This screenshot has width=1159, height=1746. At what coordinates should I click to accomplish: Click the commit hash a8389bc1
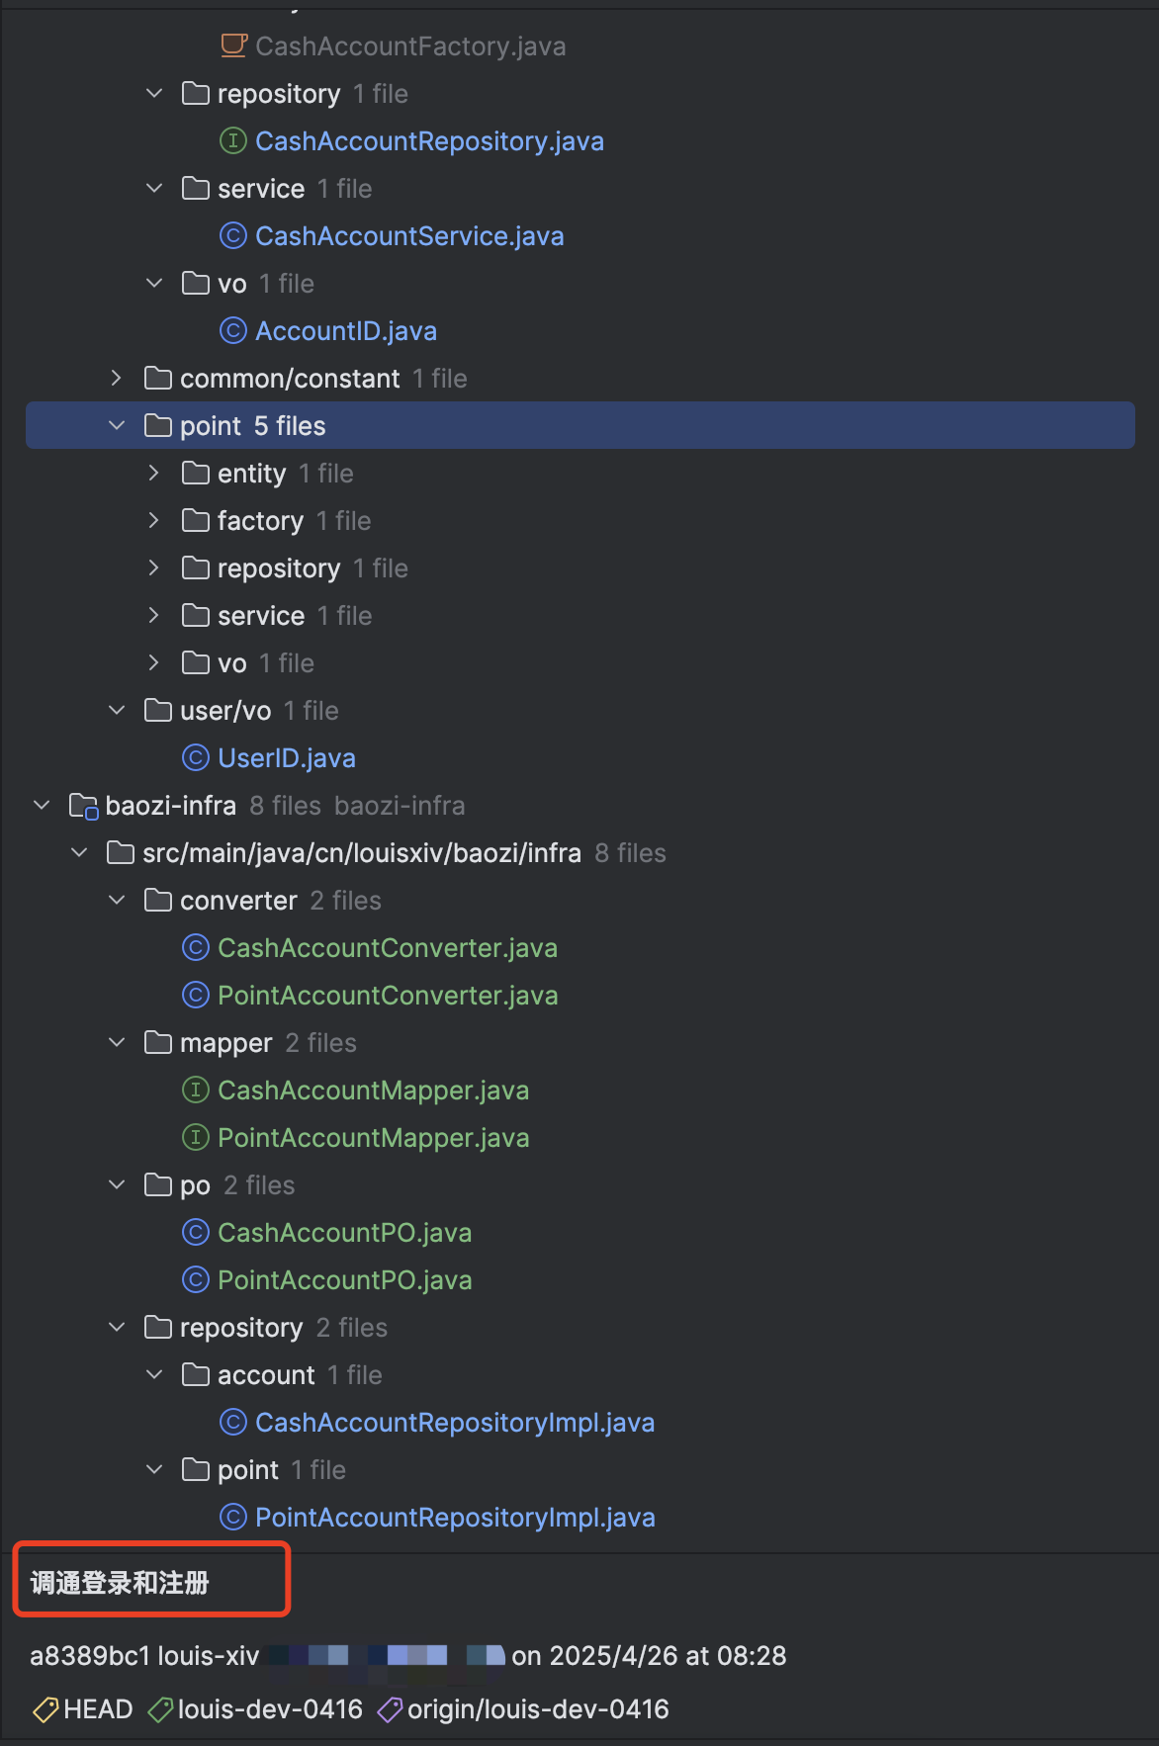pos(89,1656)
